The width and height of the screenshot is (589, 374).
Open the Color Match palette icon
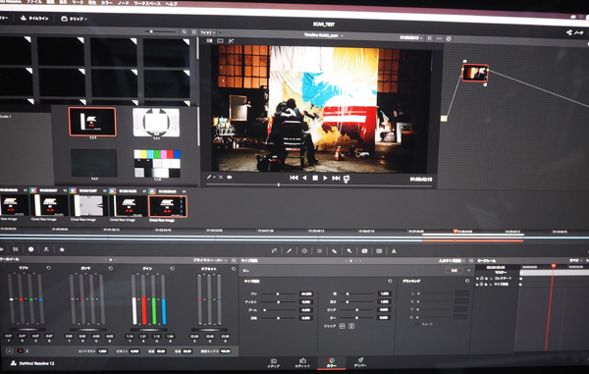pyautogui.click(x=16, y=249)
